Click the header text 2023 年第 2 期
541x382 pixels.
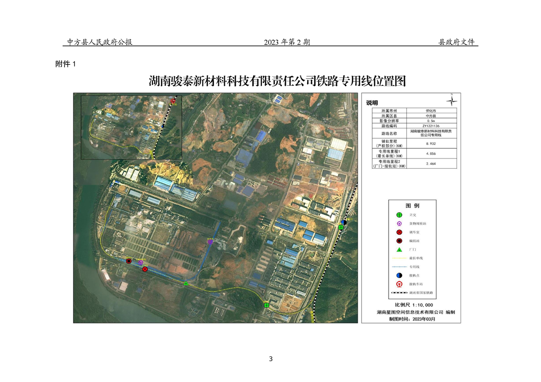click(287, 42)
